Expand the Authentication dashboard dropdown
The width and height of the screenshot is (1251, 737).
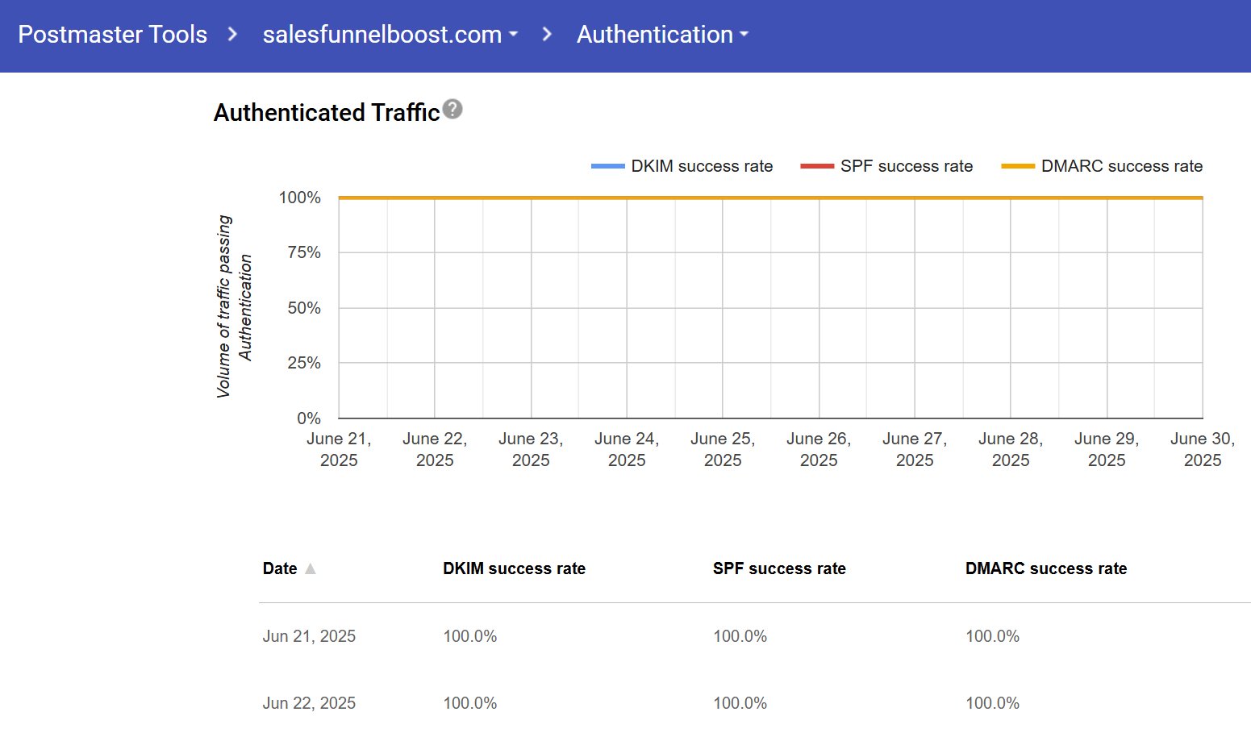[662, 35]
